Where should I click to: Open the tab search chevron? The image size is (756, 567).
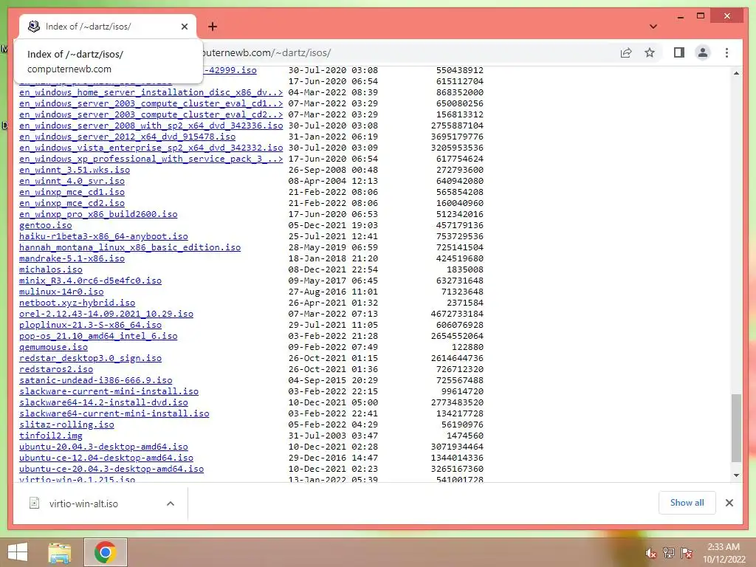tap(653, 27)
